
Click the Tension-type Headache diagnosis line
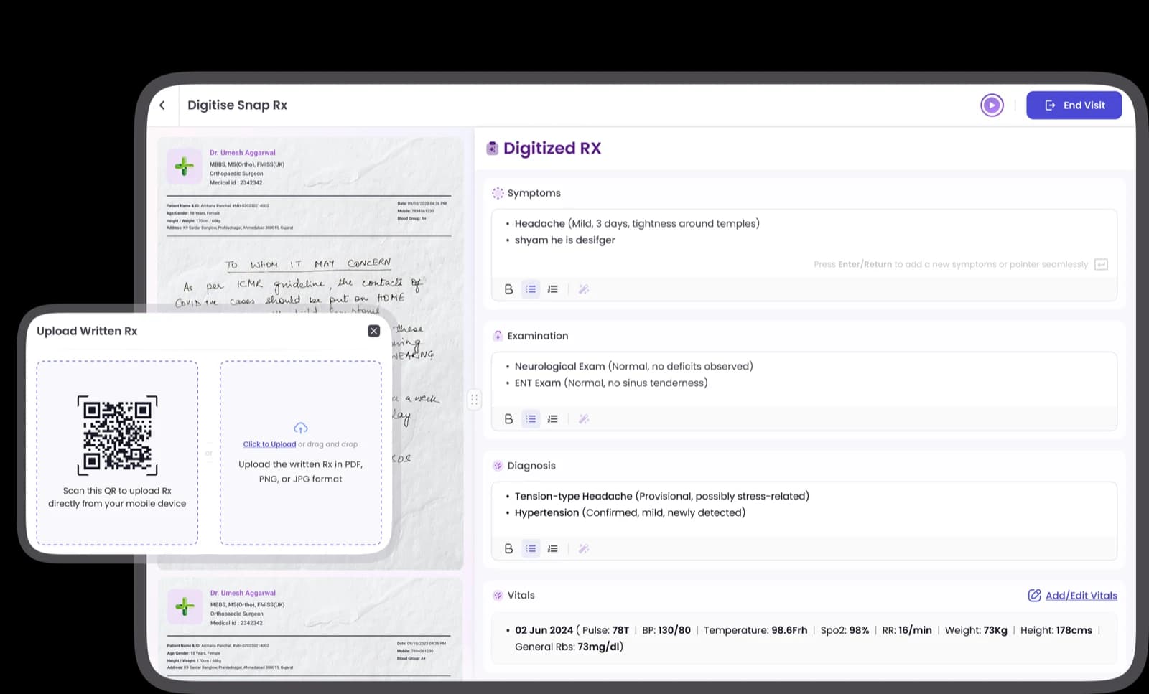(x=661, y=497)
